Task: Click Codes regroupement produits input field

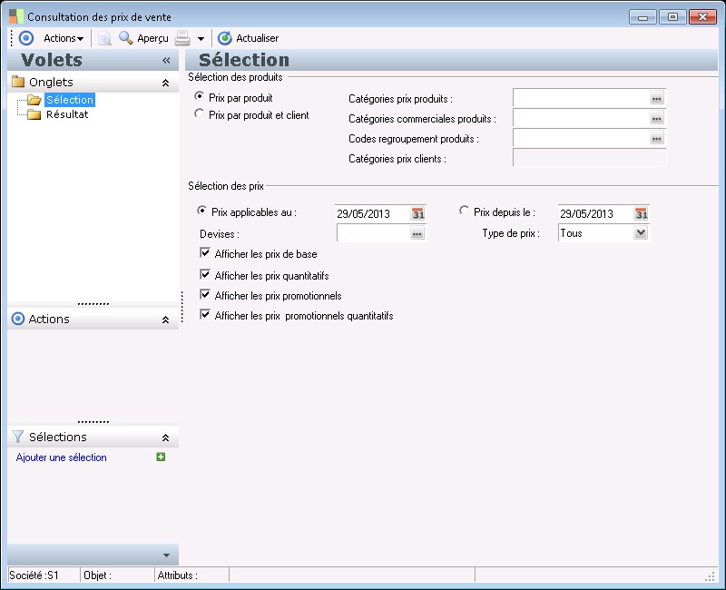Action: click(581, 138)
